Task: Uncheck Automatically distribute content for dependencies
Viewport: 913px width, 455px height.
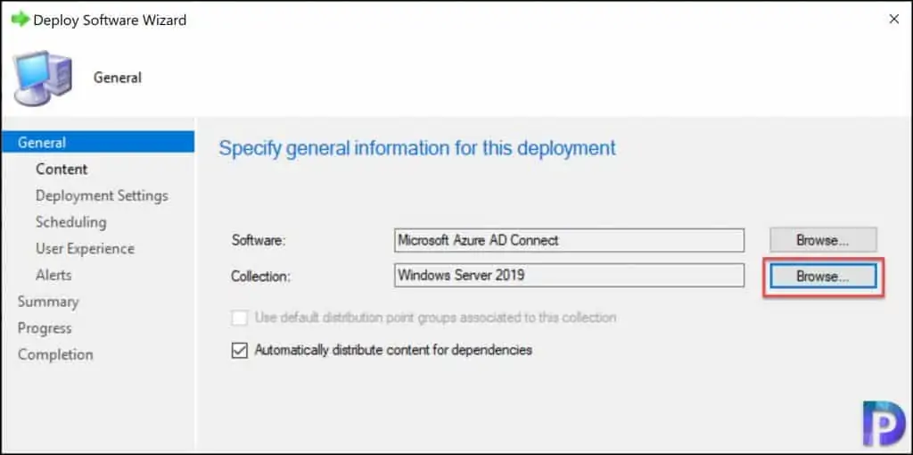Action: [x=239, y=350]
